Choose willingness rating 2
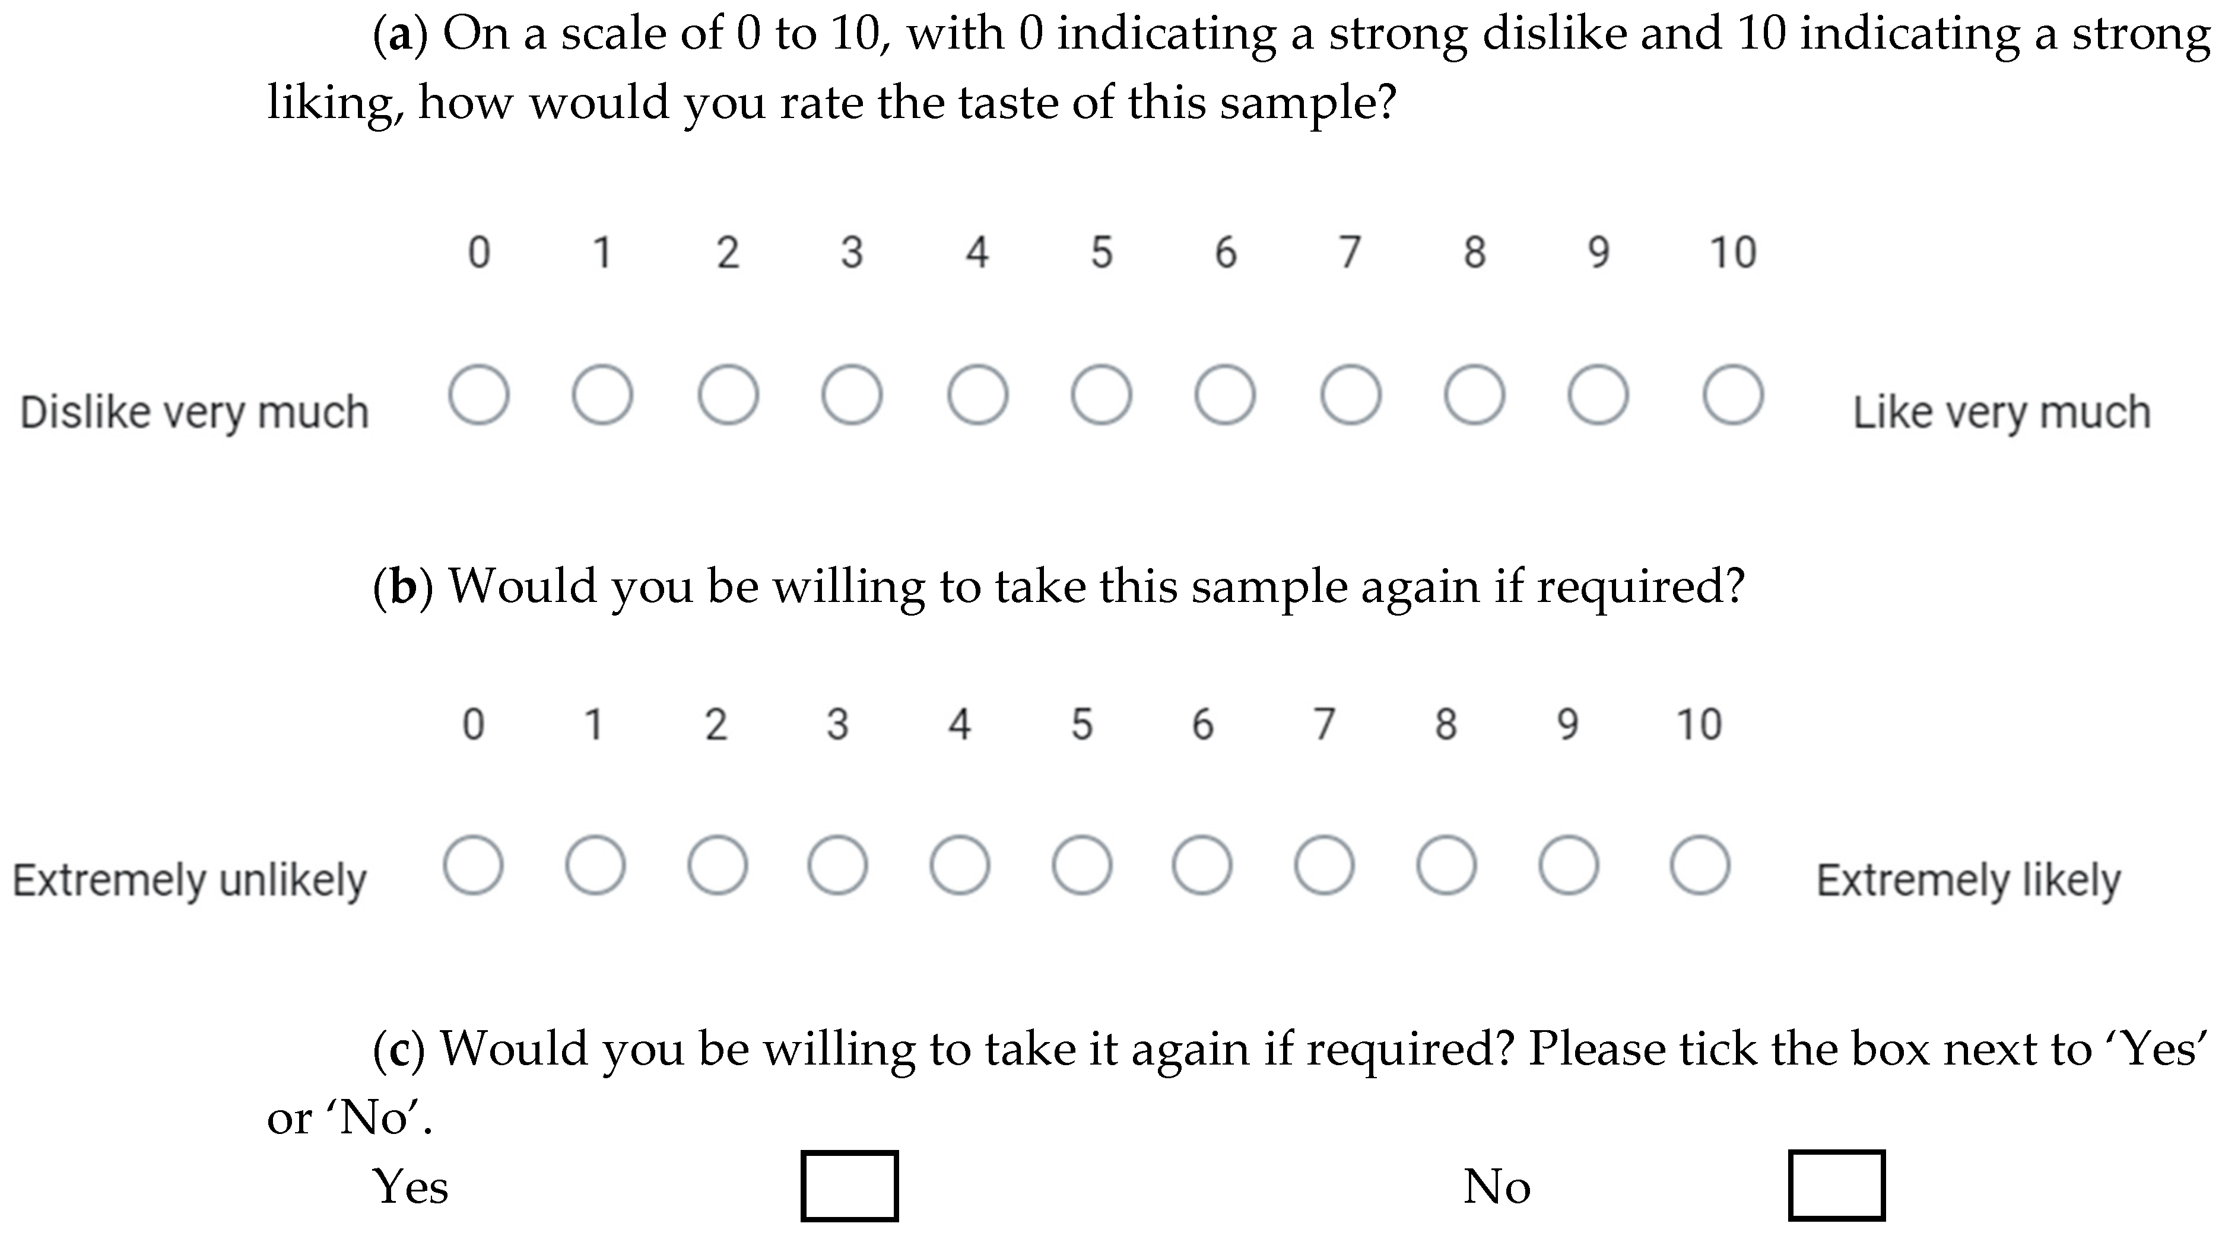2222x1233 pixels. coord(717,865)
